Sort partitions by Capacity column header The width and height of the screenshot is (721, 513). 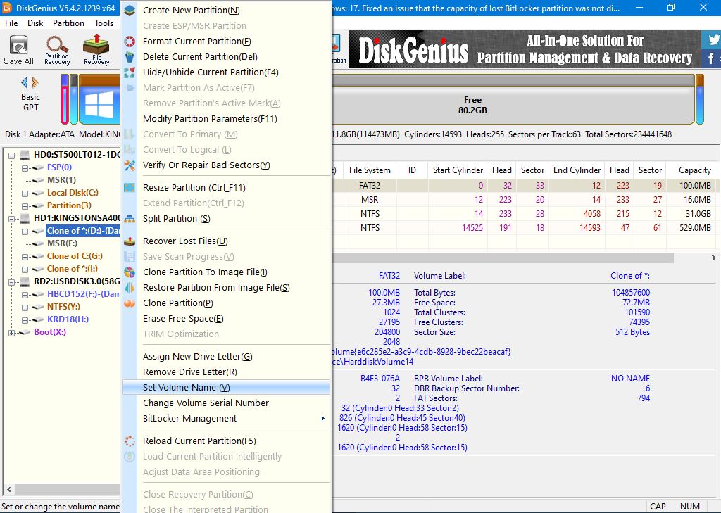coord(694,170)
